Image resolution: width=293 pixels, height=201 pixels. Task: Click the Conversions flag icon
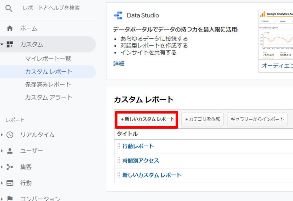[x=10, y=198]
